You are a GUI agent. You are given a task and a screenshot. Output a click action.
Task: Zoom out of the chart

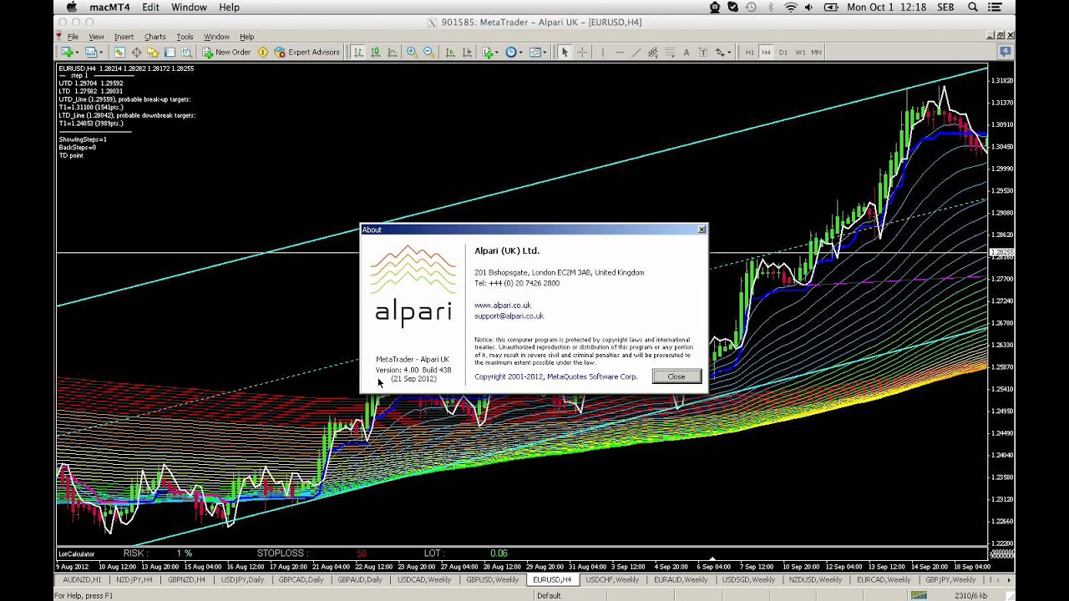point(428,52)
